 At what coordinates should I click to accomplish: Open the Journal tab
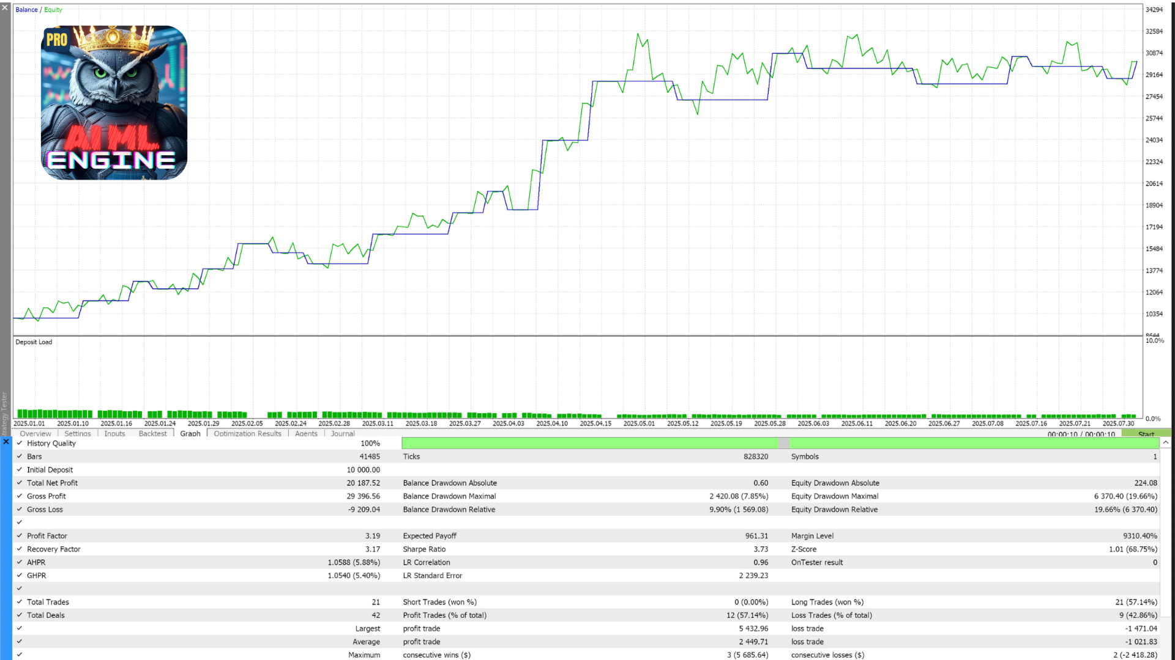point(343,433)
